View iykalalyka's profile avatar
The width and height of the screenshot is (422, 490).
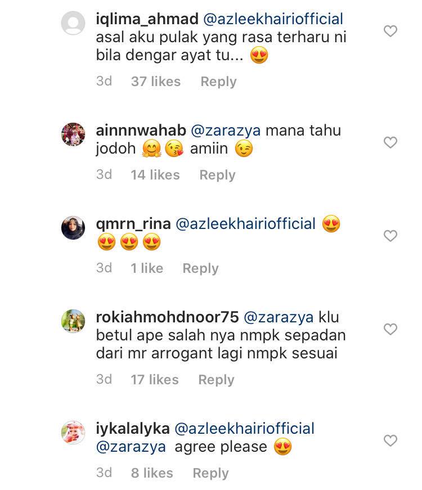click(73, 433)
